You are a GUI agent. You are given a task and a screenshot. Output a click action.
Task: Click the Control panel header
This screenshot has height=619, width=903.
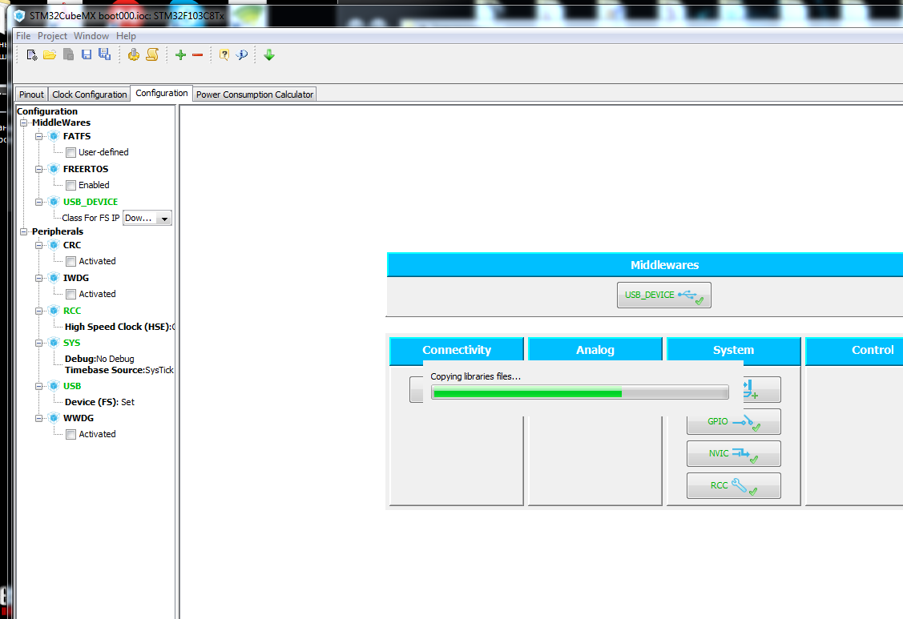pos(855,349)
